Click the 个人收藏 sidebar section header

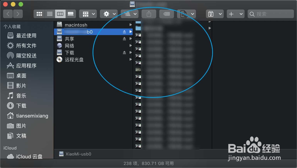coord(12,26)
